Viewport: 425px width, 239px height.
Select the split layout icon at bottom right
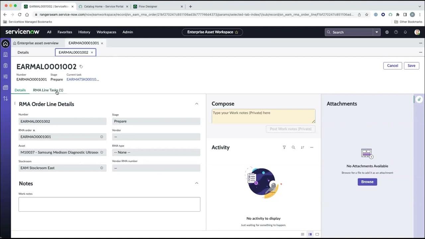coord(310,234)
